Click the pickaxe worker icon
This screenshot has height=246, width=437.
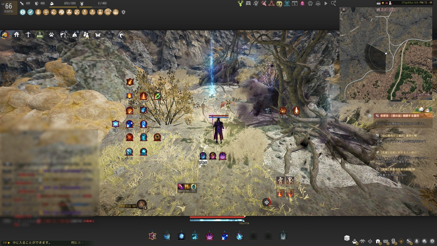pos(28,35)
